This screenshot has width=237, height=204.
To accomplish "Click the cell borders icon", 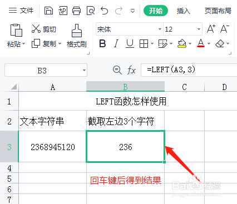I will (x=144, y=44).
